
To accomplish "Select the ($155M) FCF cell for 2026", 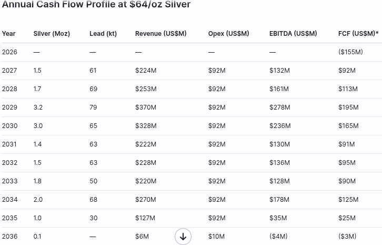I will [350, 52].
